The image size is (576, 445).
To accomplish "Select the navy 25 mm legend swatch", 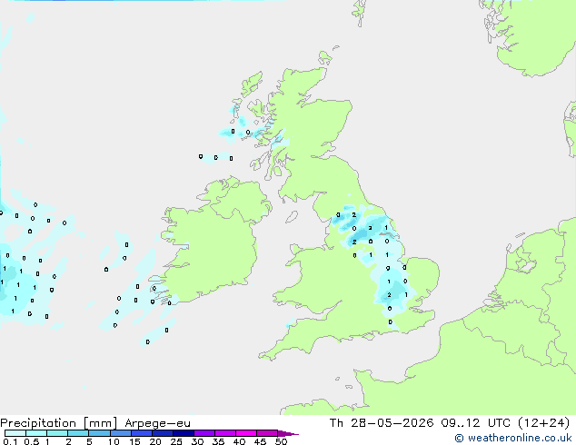I will [184, 433].
